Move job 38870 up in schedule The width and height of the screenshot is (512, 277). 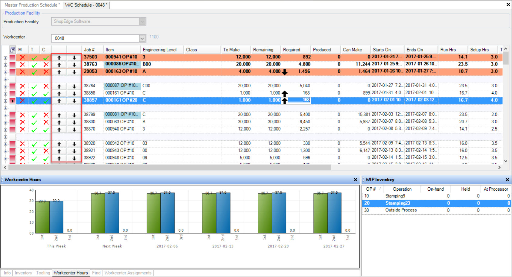(59, 129)
